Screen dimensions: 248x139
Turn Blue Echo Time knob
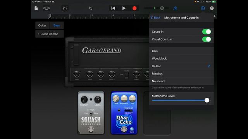(116, 99)
